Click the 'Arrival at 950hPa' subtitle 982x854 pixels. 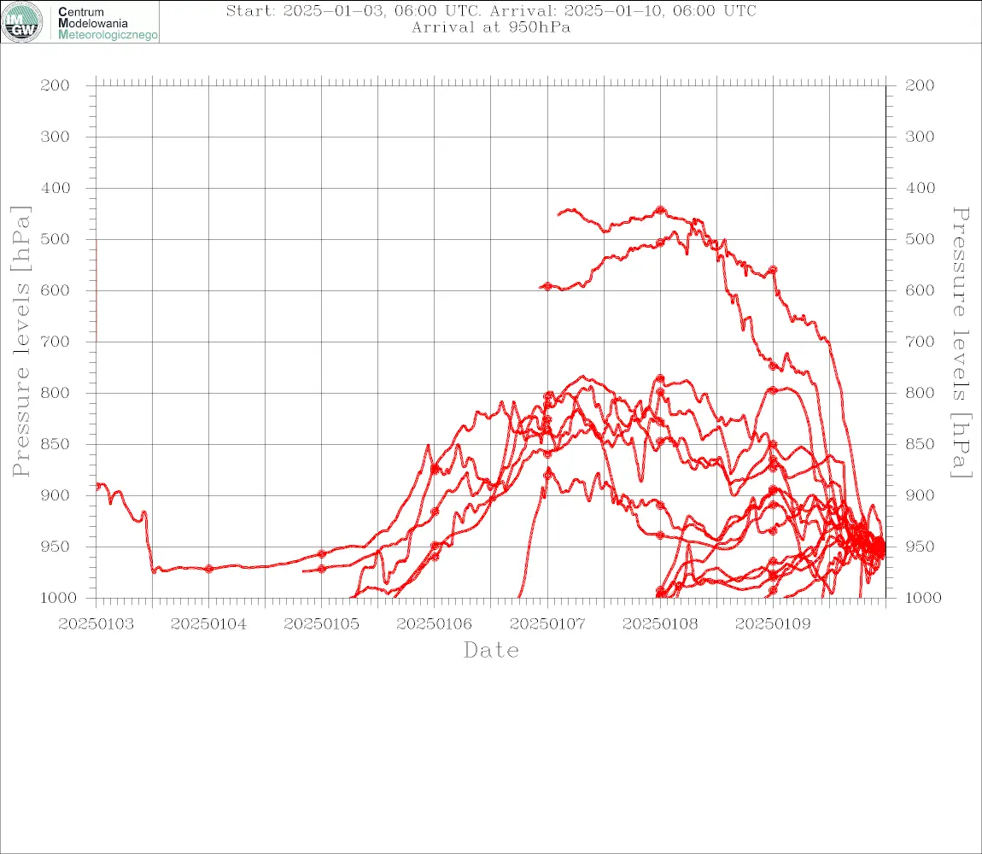point(491,27)
